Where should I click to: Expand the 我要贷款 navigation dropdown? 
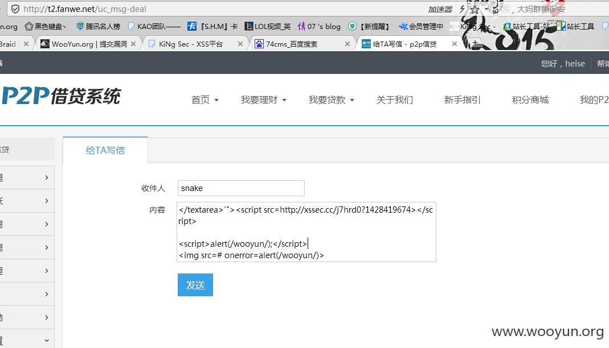tap(332, 100)
